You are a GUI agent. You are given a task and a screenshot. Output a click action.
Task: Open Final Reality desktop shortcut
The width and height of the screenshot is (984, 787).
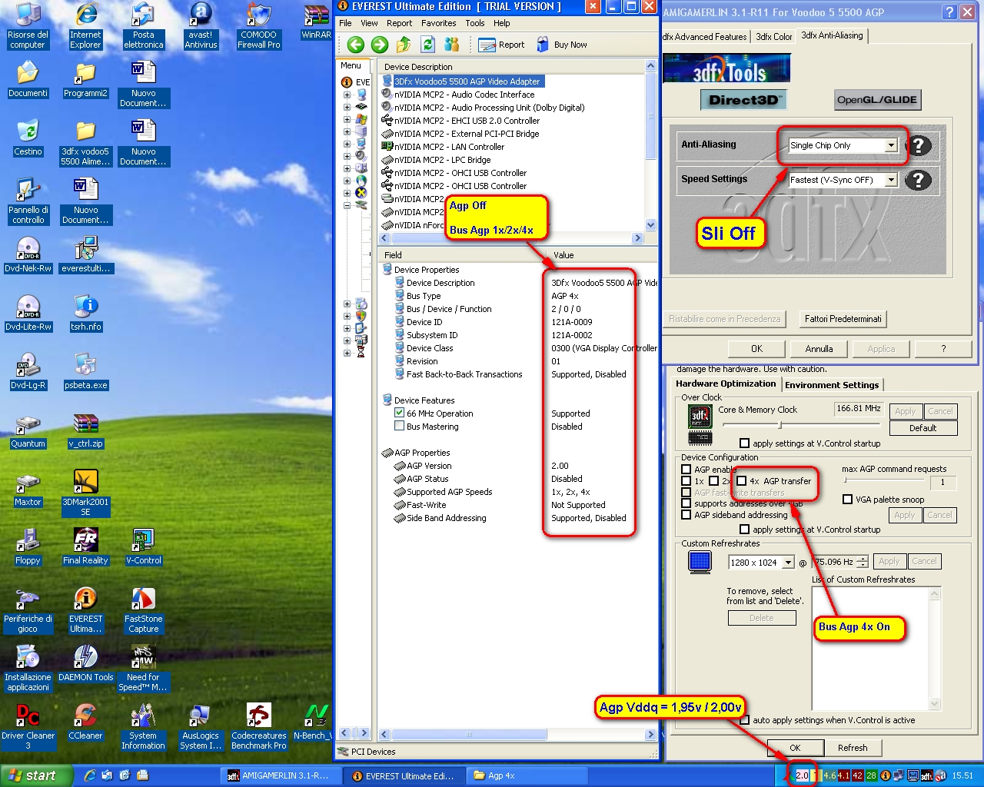tap(85, 546)
